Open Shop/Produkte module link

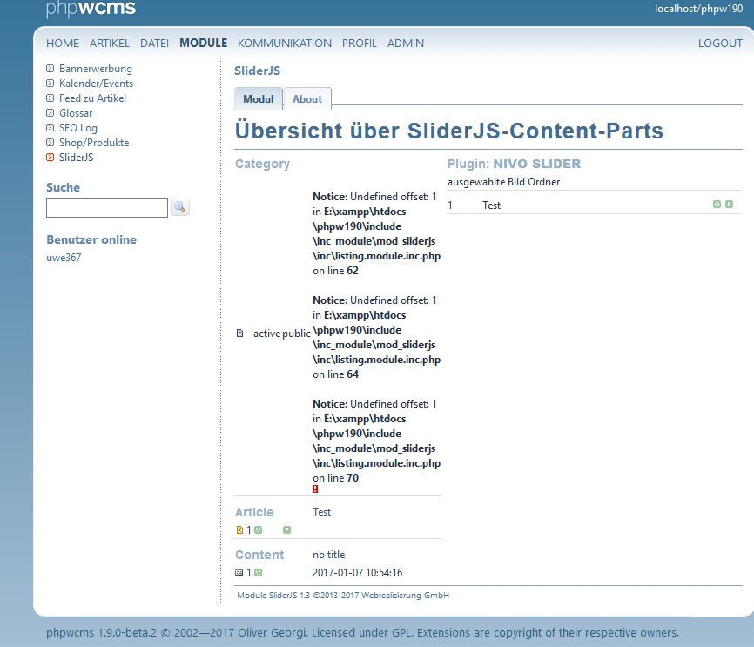pos(94,143)
